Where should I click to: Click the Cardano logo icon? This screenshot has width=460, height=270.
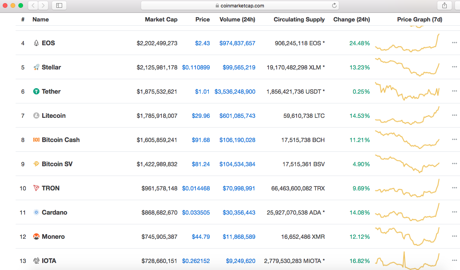(x=36, y=212)
